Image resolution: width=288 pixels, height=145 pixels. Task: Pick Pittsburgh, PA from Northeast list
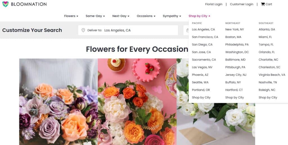[235, 67]
